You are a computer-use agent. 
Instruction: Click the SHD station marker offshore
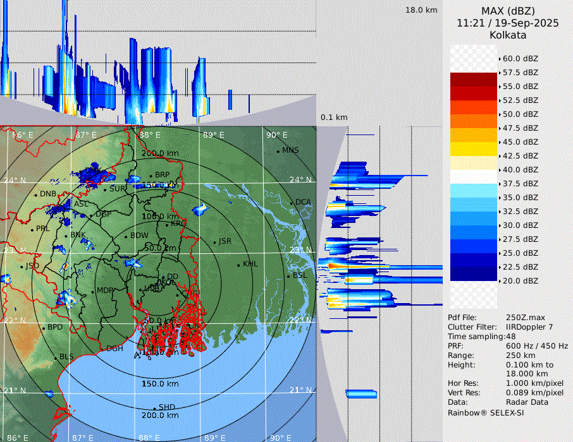tap(154, 407)
